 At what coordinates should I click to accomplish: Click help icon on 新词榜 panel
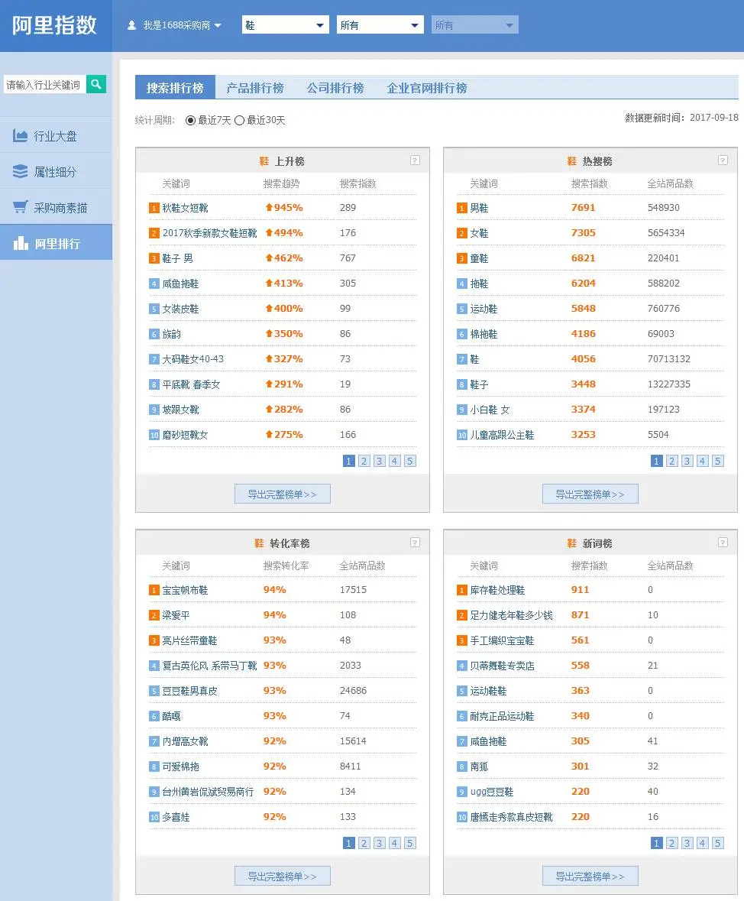[x=723, y=543]
